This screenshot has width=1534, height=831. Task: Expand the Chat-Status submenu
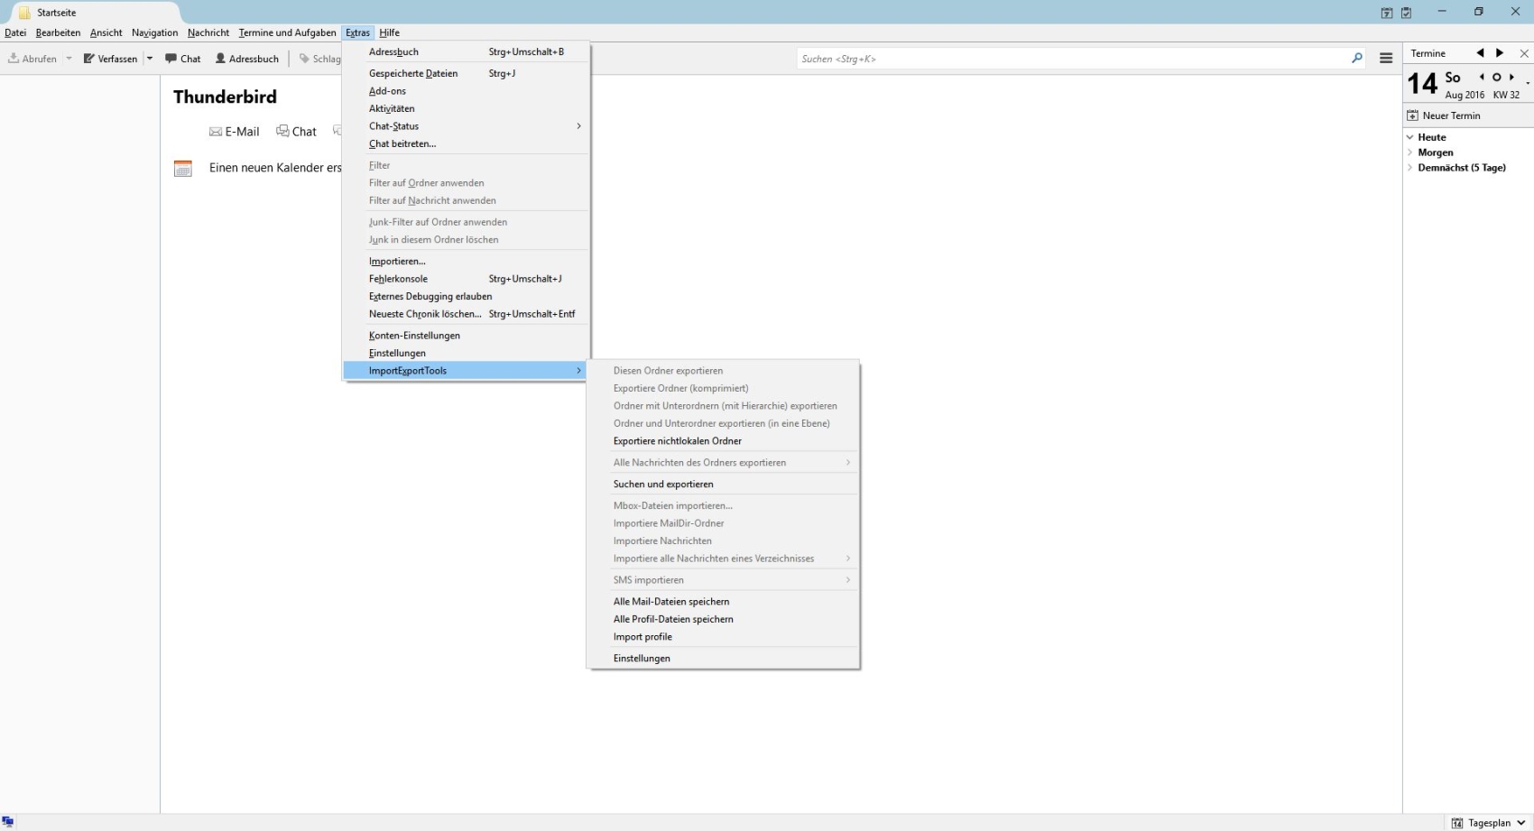point(466,126)
